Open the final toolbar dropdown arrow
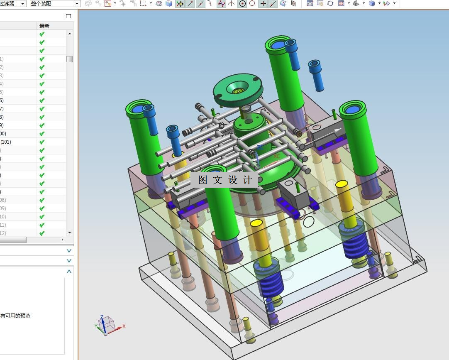Image resolution: width=449 pixels, height=360 pixels. 394,3
